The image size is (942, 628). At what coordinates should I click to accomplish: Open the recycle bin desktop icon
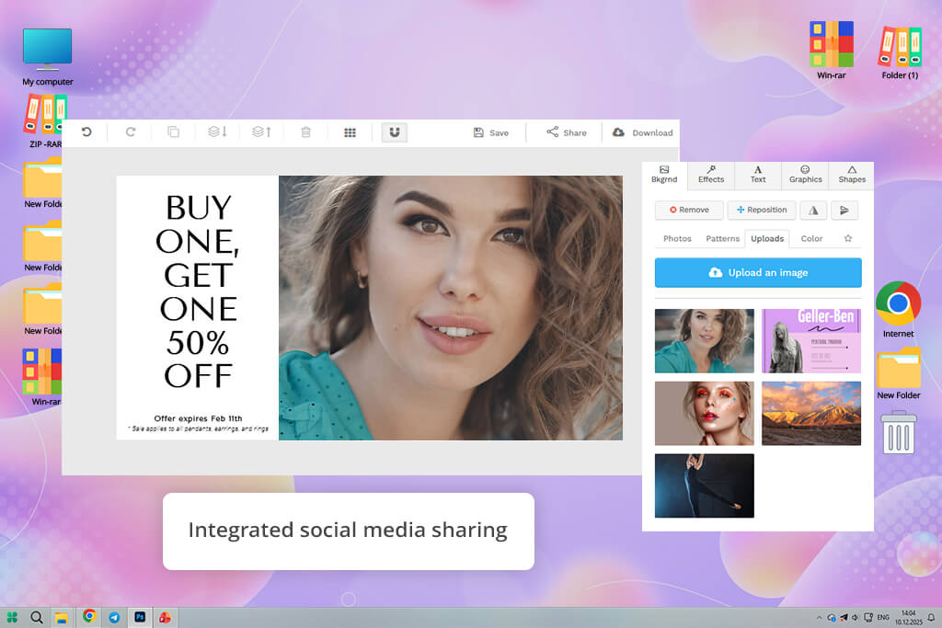[899, 432]
